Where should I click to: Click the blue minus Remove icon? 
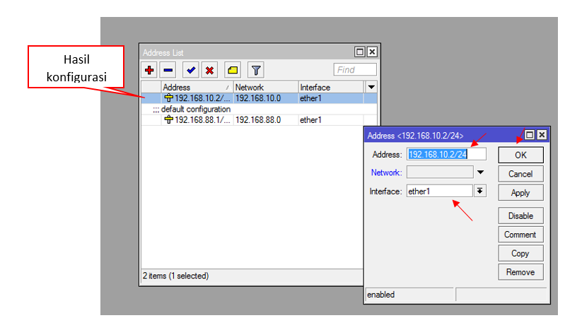(x=168, y=70)
